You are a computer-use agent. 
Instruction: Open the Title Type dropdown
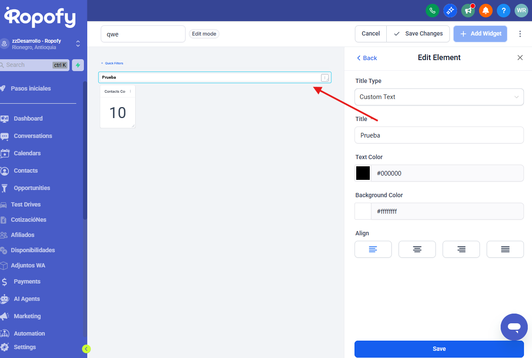tap(439, 97)
